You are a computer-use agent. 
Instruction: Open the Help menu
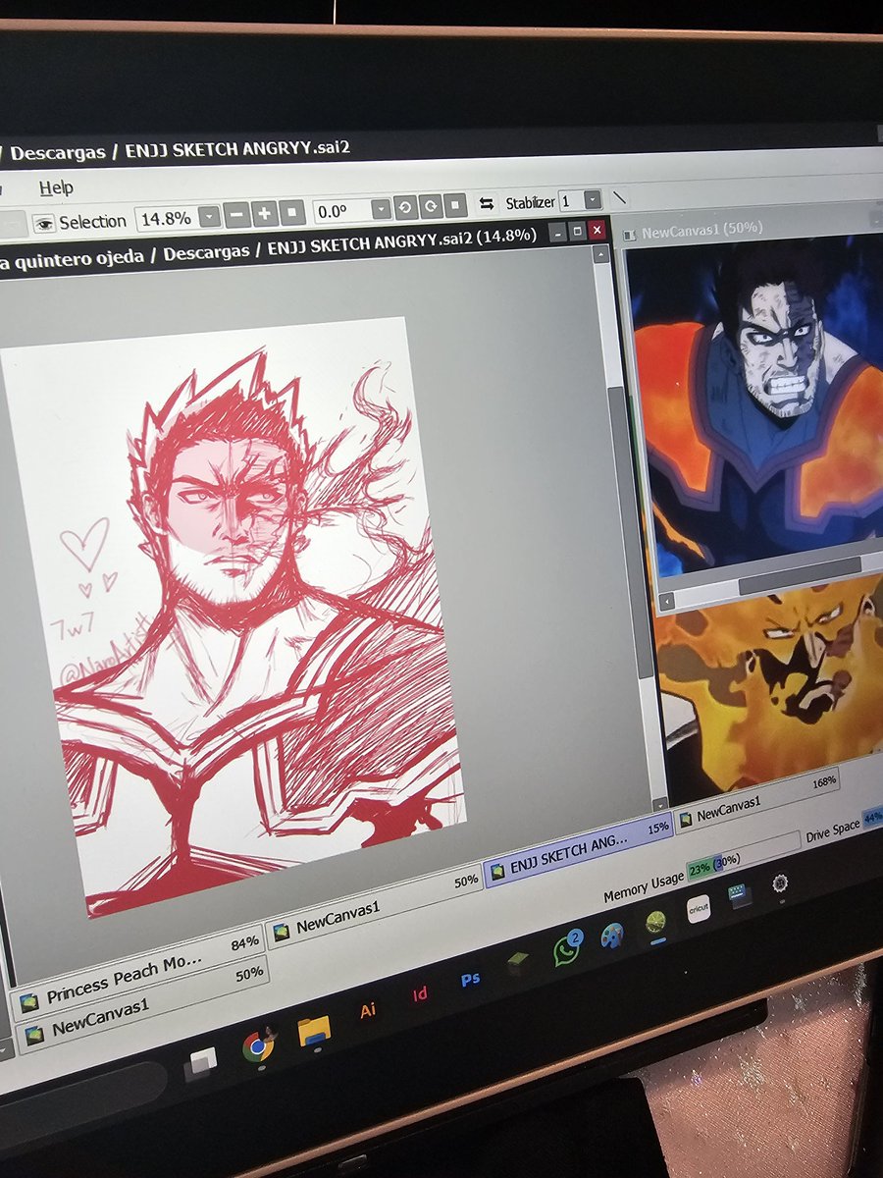tap(56, 187)
